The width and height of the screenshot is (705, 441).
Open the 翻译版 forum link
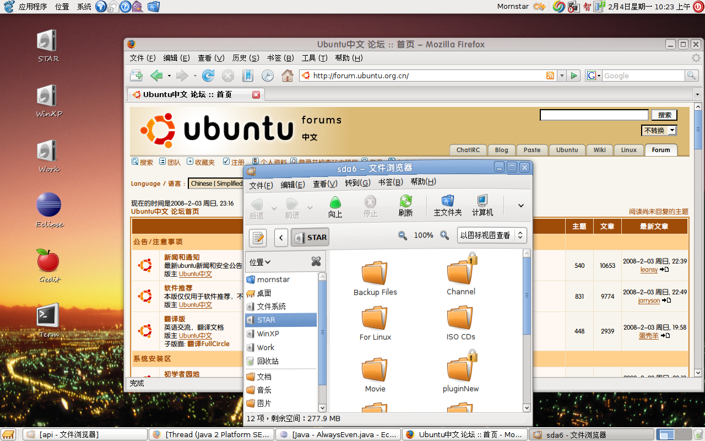pos(175,319)
